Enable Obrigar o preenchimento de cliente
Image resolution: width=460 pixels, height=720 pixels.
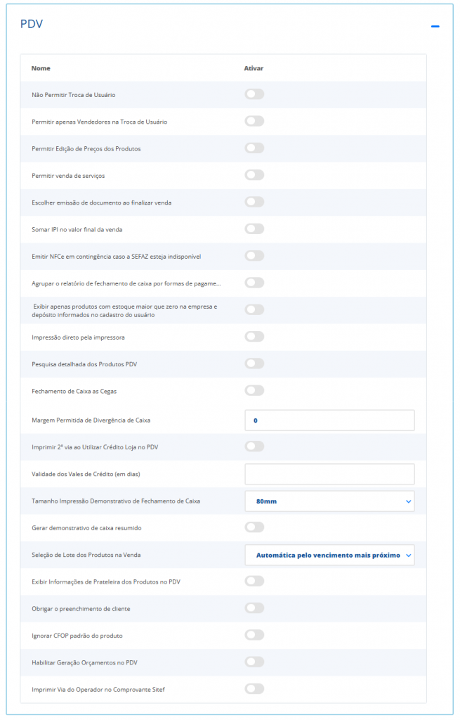[254, 608]
